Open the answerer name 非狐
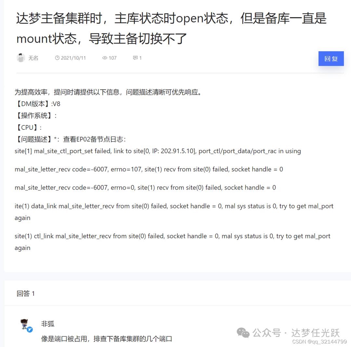Image resolution: width=351 pixels, height=347 pixels. pos(48,324)
